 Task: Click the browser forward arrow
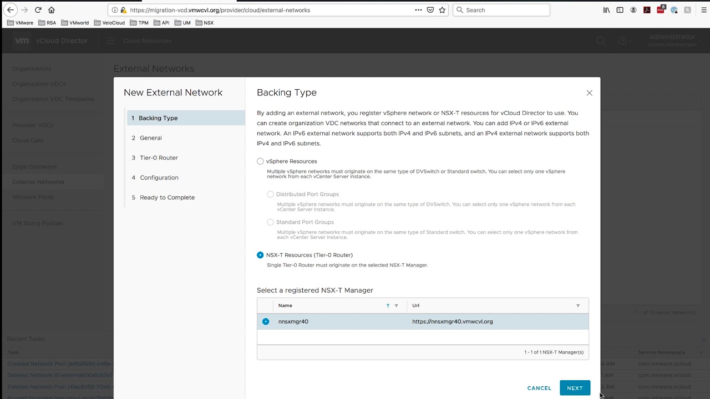[x=24, y=10]
